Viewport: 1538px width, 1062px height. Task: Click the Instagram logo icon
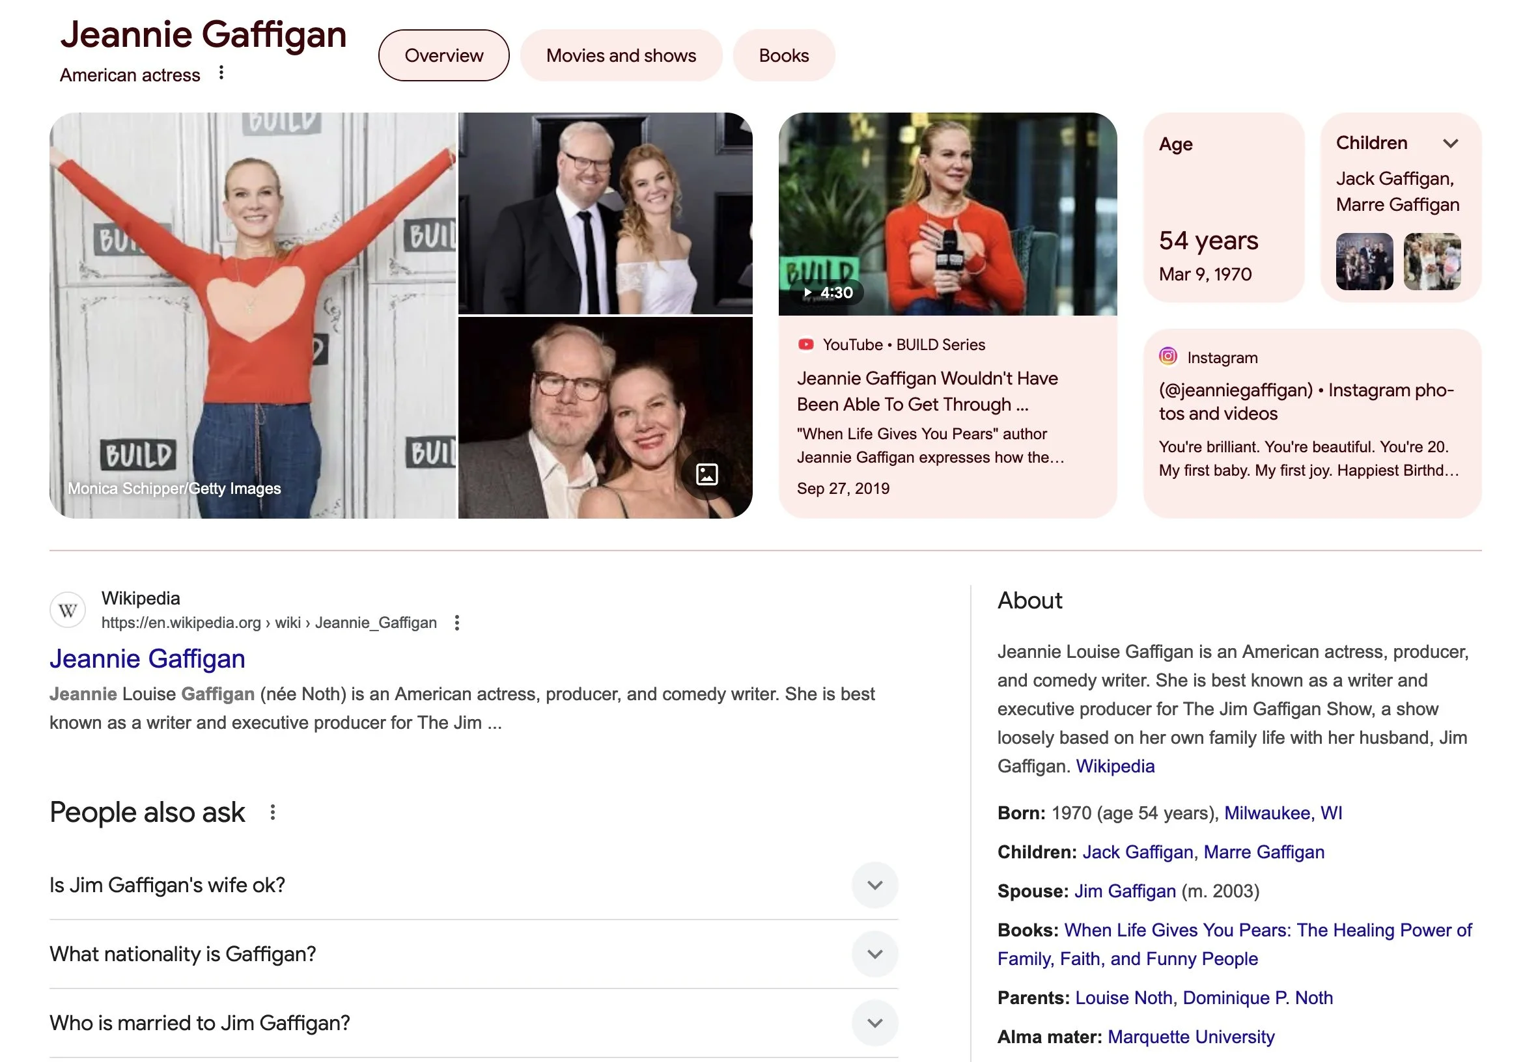coord(1167,357)
